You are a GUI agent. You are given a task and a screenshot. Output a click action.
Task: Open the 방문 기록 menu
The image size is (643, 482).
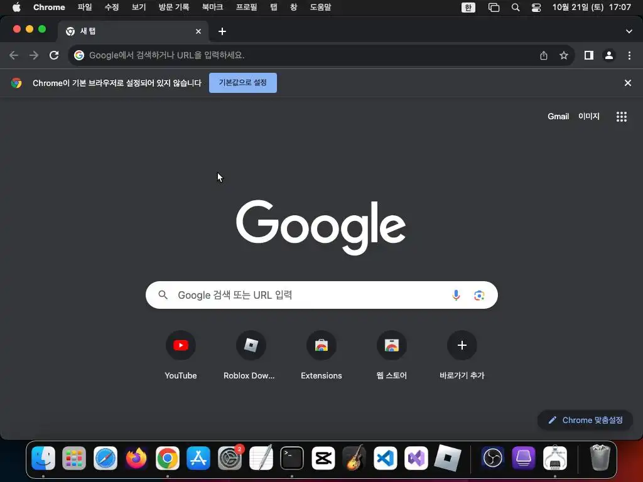click(x=175, y=7)
